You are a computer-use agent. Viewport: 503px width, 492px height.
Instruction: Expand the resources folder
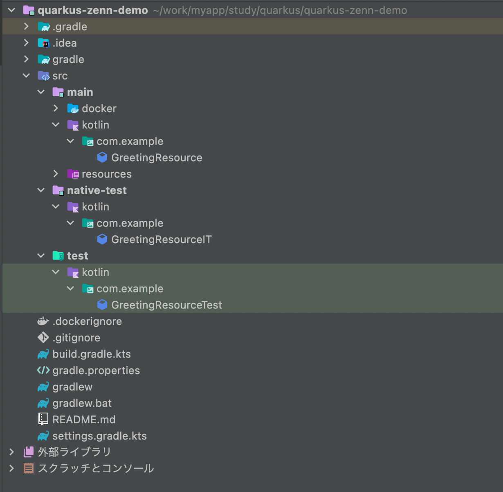click(56, 174)
